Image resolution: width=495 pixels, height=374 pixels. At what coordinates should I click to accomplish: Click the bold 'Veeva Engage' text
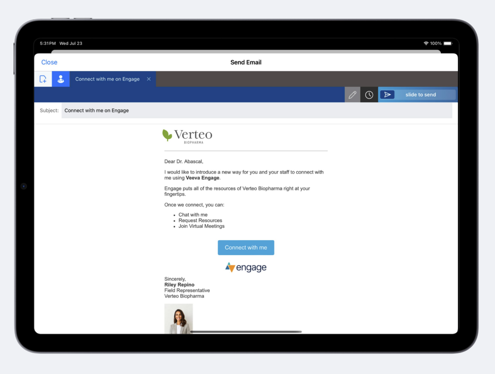click(203, 178)
